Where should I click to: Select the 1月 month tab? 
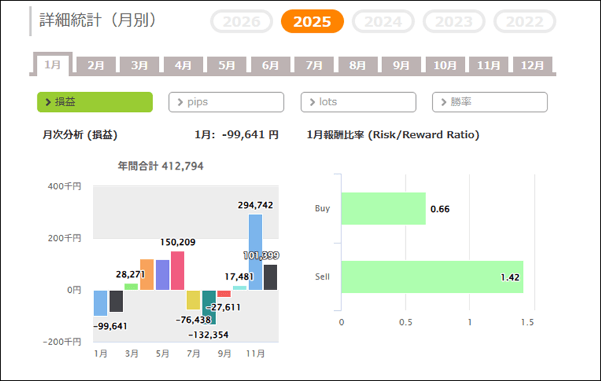[52, 65]
